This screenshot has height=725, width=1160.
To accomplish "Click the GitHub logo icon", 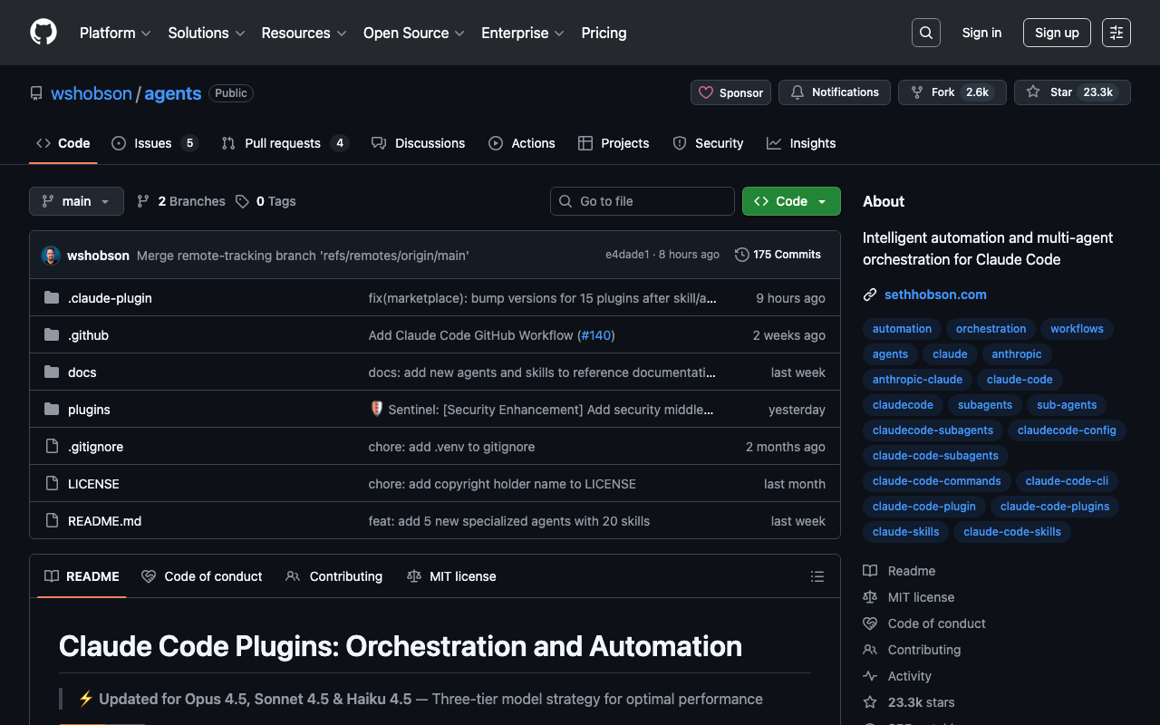I will pos(43,33).
